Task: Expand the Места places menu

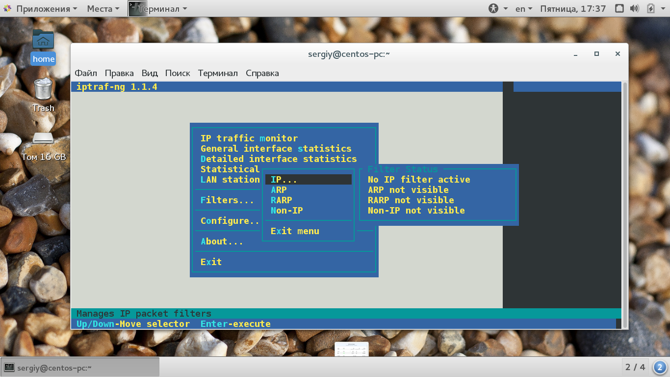Action: [103, 9]
